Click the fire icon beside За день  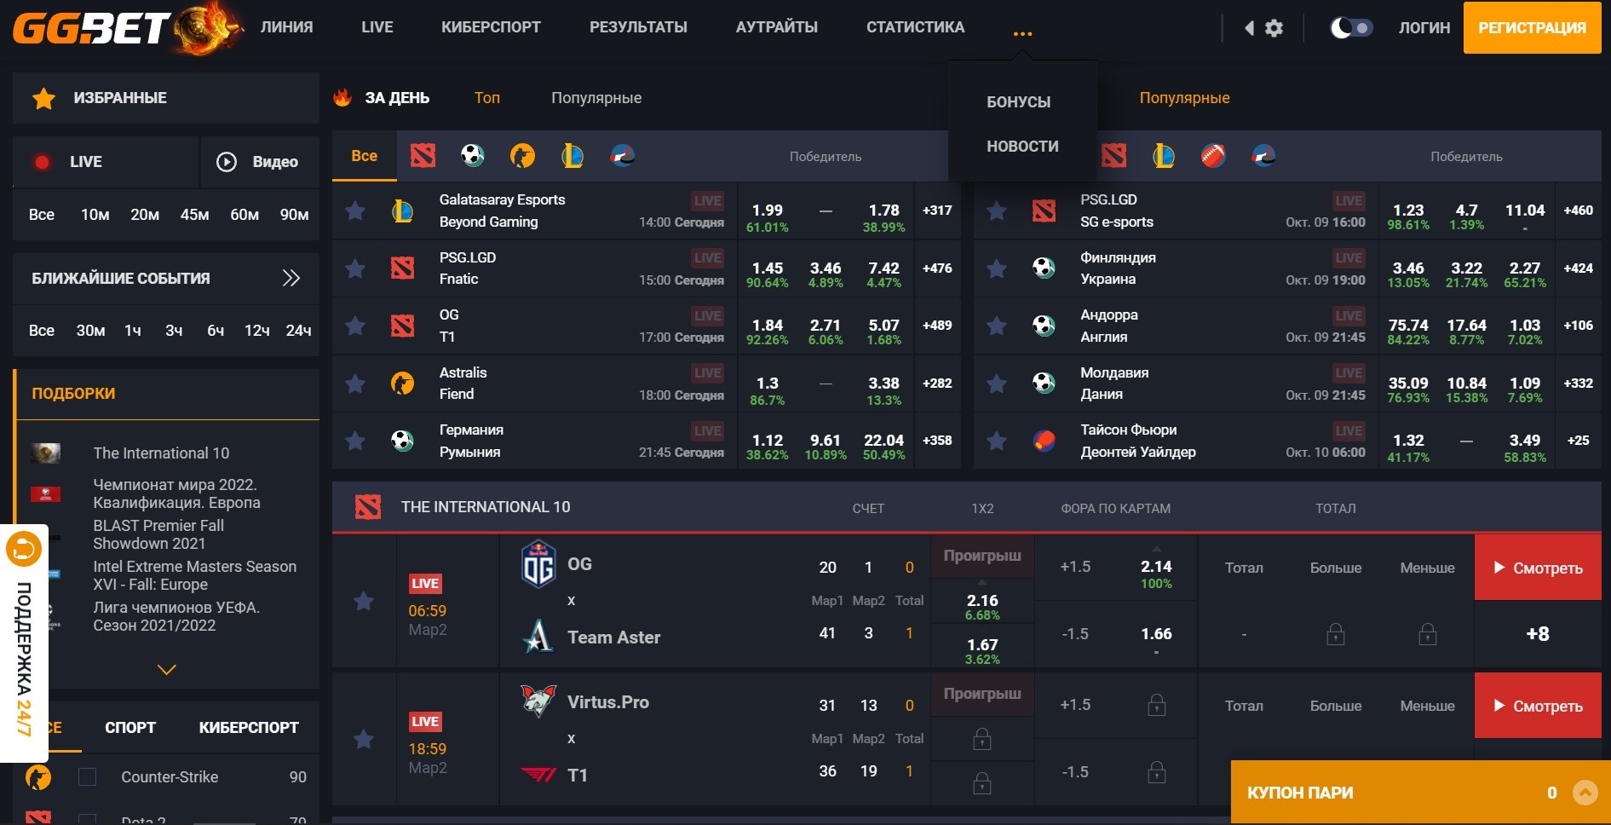tap(342, 97)
